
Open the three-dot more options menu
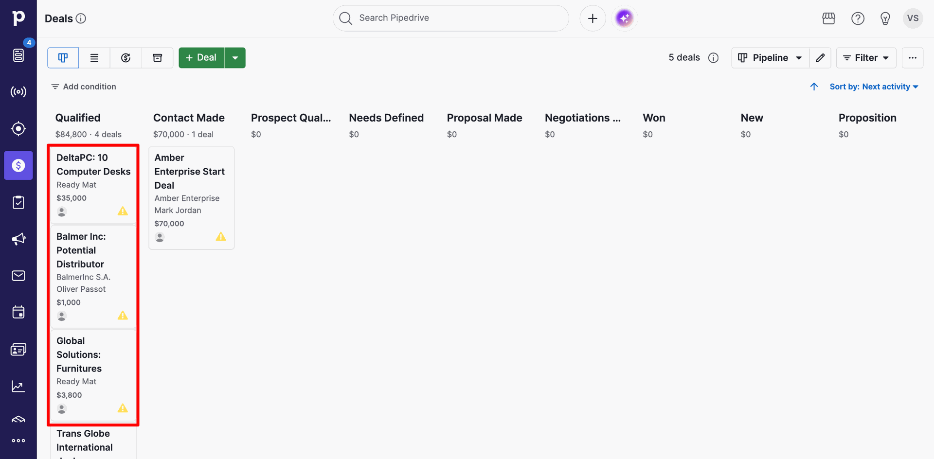point(913,58)
